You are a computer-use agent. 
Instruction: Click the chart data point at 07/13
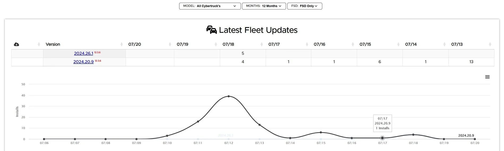tap(259, 125)
